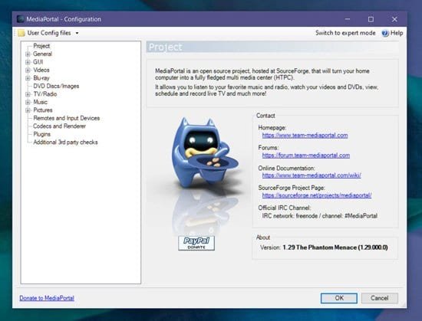Open Remotes and Input Devices settings
This screenshot has height=321, width=422.
(x=67, y=118)
